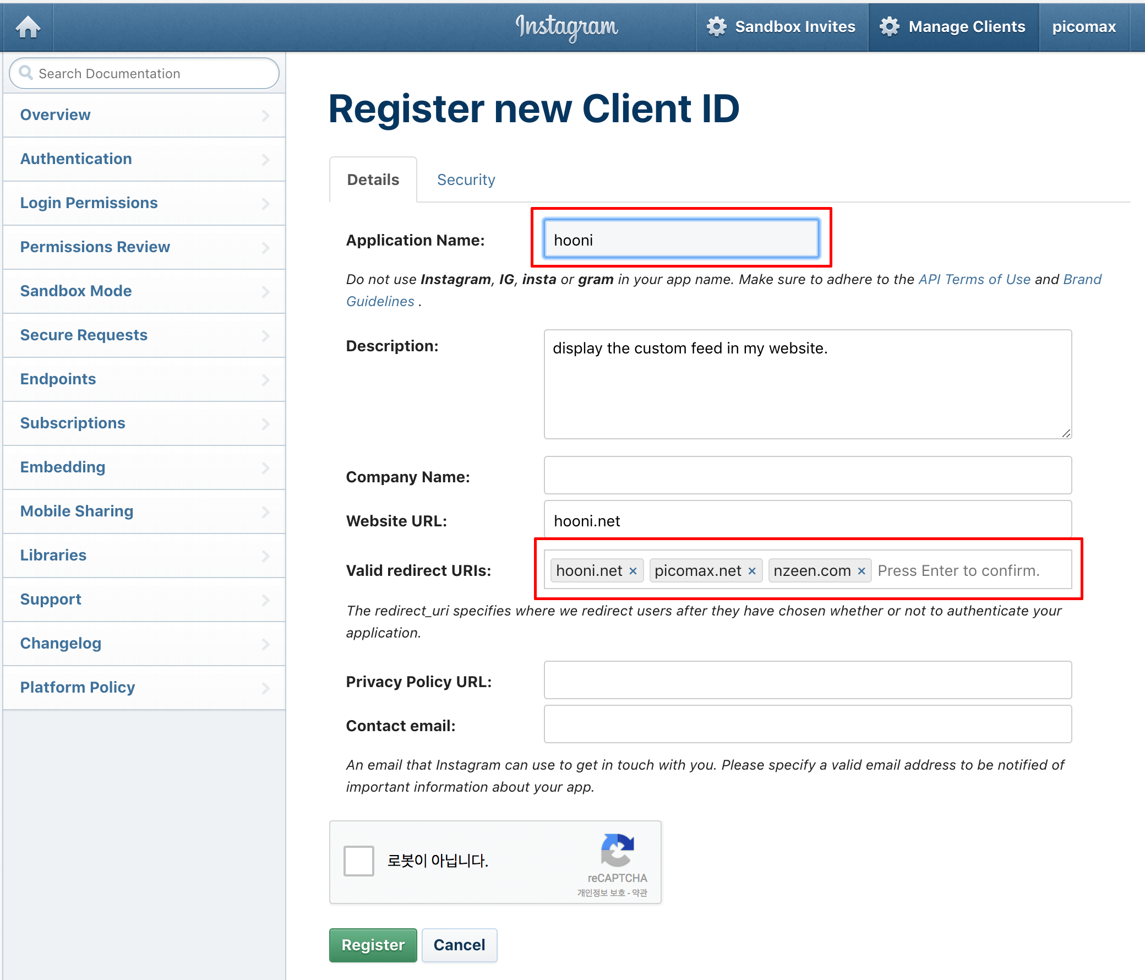
Task: Open the reCAPTCHA privacy link
Action: (x=601, y=892)
